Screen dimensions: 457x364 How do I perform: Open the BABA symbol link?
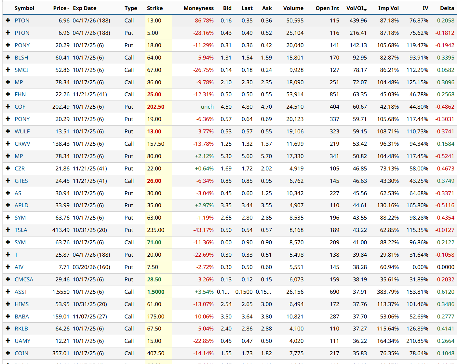coord(22,317)
